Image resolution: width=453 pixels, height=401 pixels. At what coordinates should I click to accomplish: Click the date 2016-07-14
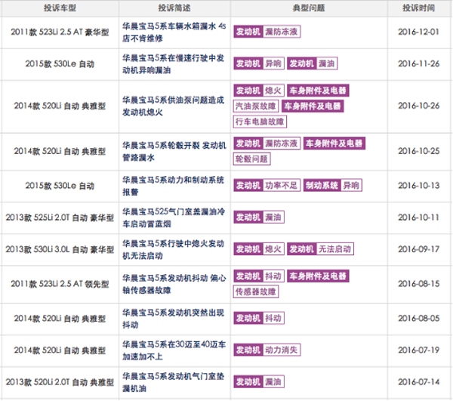point(418,382)
